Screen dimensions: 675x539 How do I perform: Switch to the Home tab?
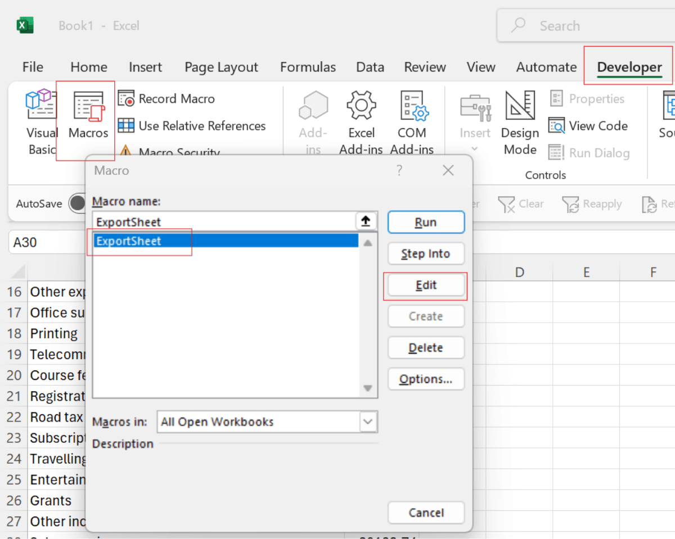click(x=89, y=67)
